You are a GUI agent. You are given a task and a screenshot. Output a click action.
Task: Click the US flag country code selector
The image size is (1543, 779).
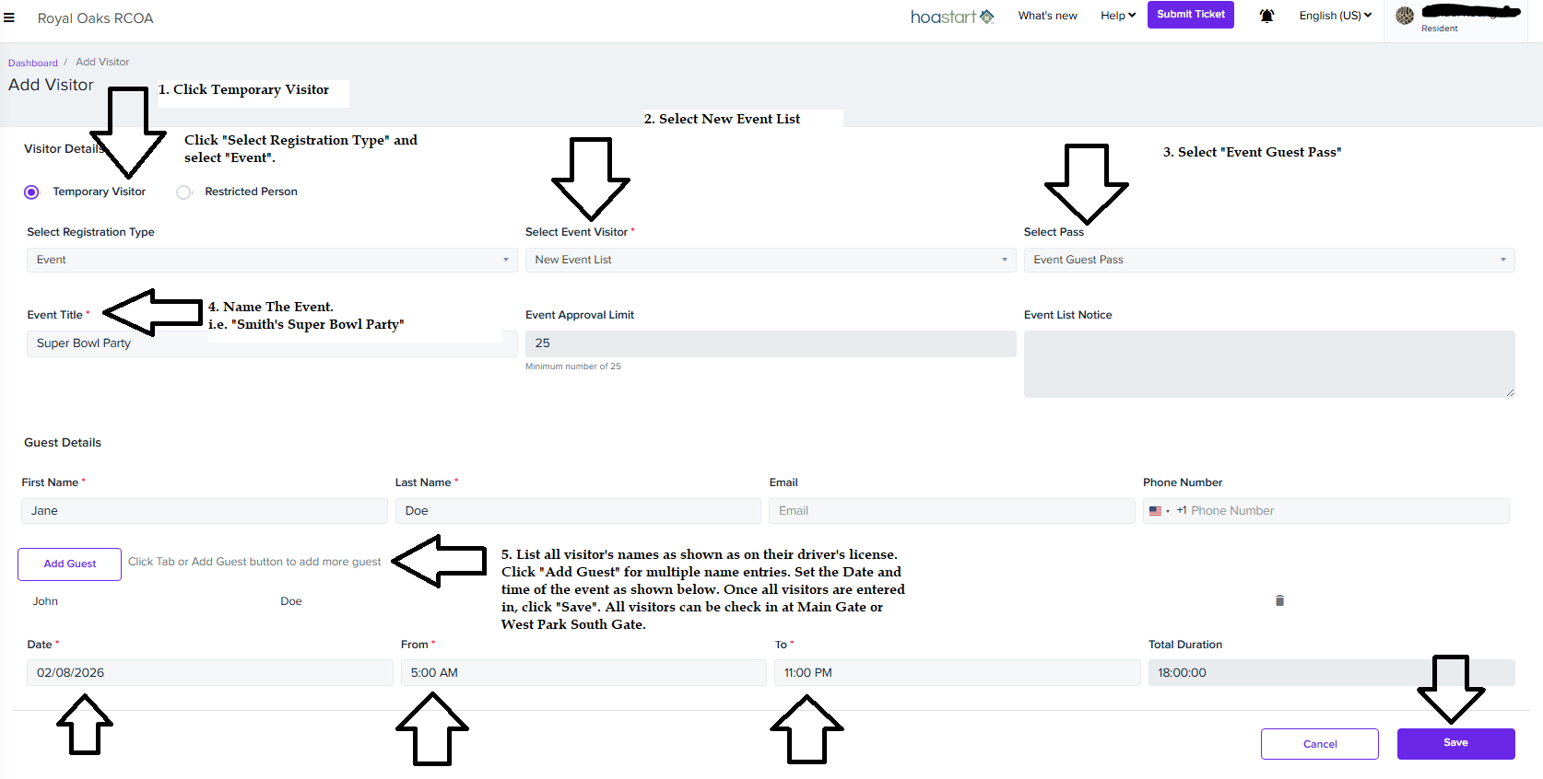[1159, 511]
